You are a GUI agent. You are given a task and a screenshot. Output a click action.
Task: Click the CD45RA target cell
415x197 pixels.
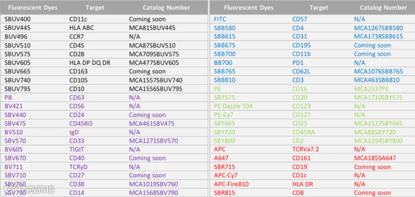click(303, 132)
